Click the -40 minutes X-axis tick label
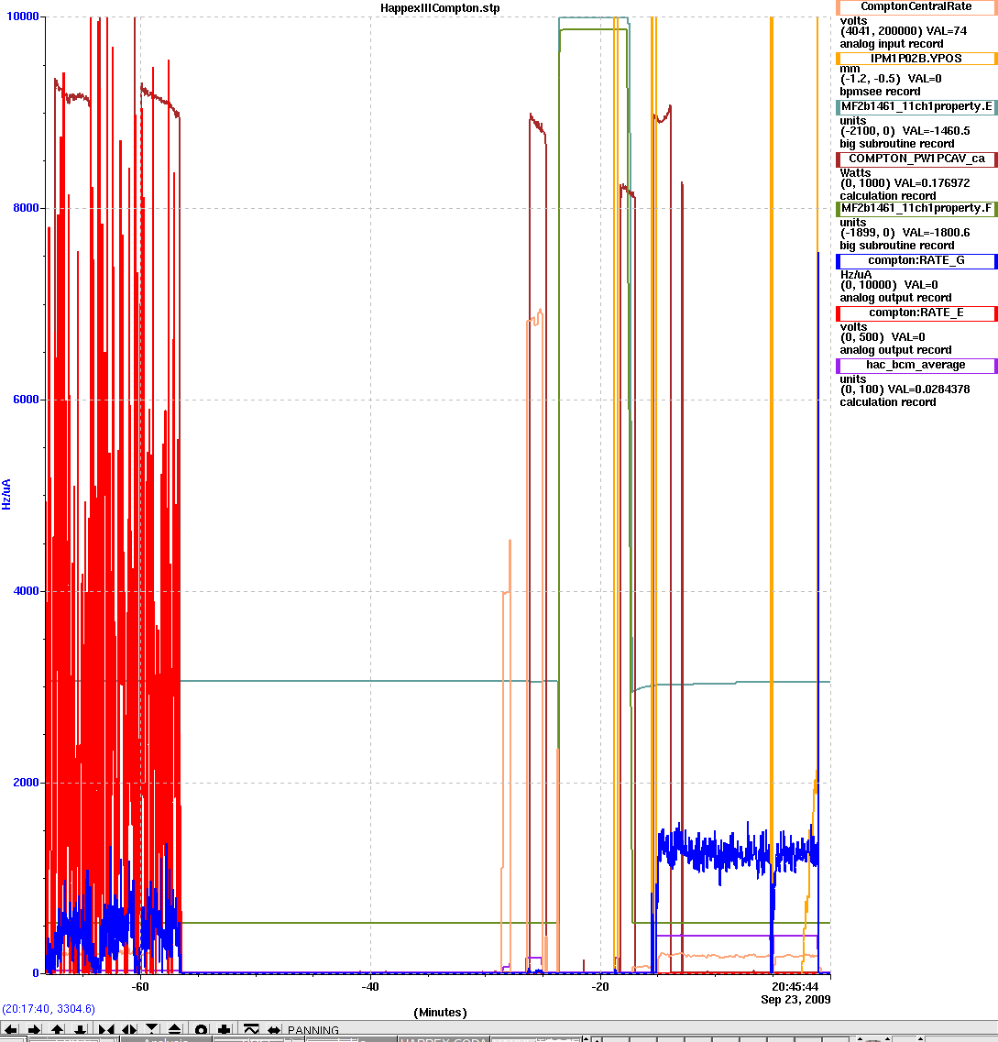This screenshot has height=1042, width=998. (370, 987)
